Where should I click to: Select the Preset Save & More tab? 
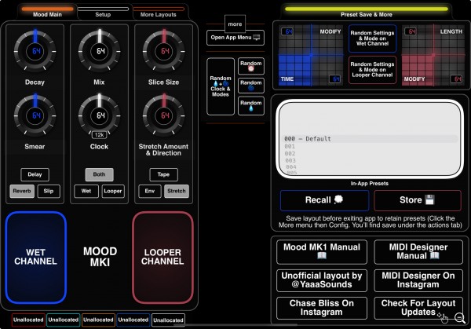(x=366, y=12)
